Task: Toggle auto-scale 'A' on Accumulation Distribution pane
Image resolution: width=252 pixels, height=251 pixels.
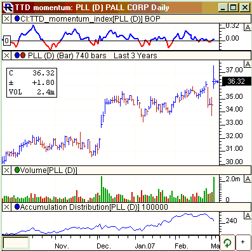Action: tap(248, 216)
